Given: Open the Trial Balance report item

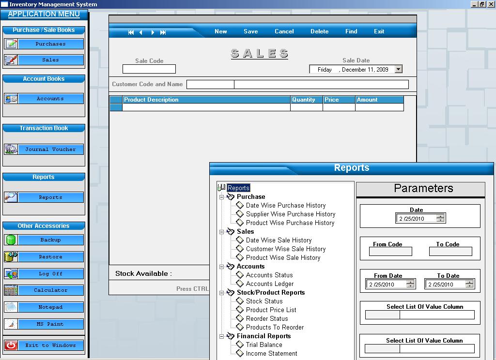Looking at the screenshot, I should pyautogui.click(x=263, y=345).
